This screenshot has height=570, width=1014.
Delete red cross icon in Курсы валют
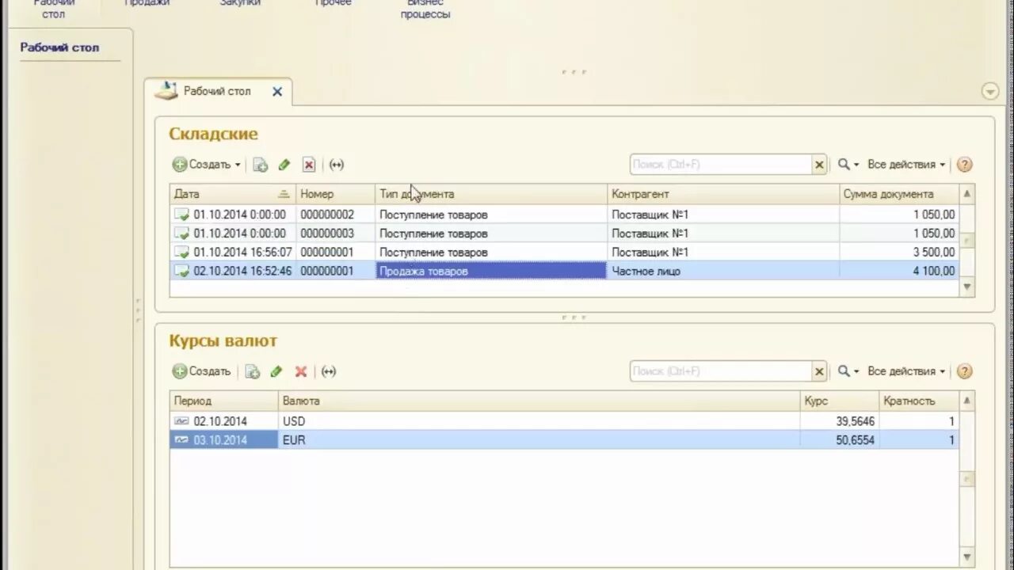pos(301,371)
